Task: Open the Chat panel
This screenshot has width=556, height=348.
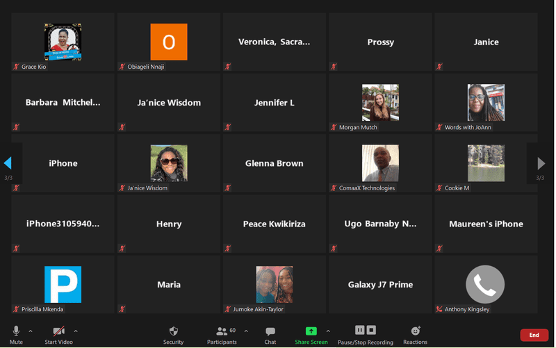Action: 270,331
